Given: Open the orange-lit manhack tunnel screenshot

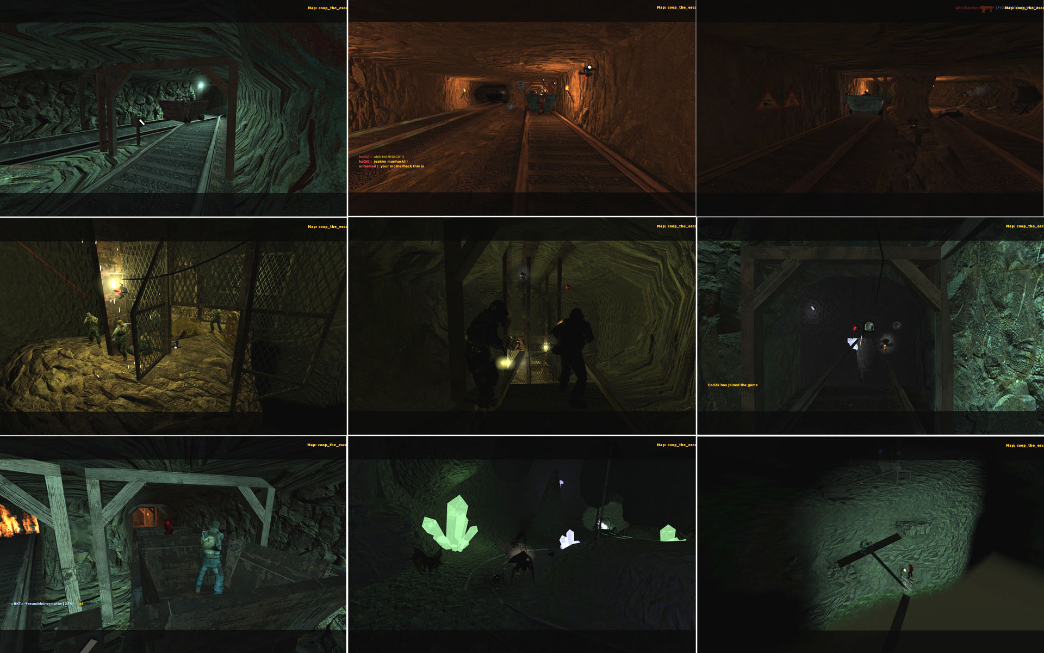Looking at the screenshot, I should 522,108.
